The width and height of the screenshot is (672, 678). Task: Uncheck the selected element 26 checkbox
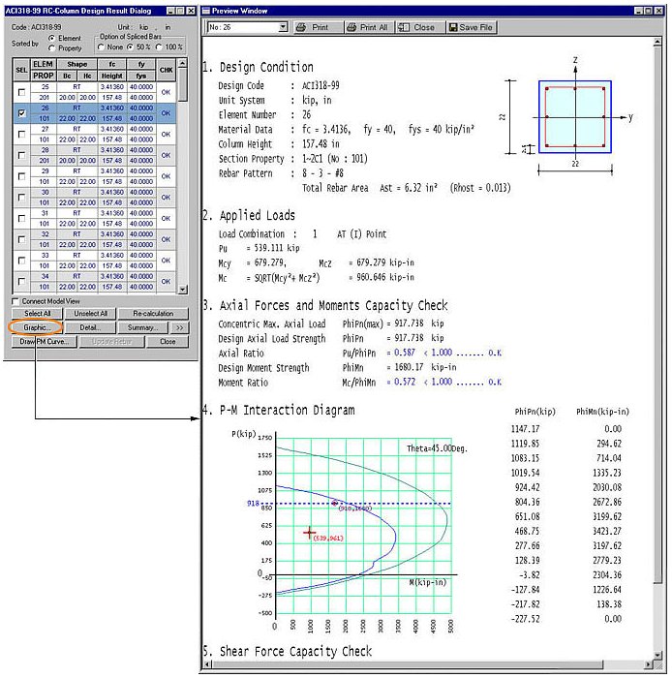20,114
